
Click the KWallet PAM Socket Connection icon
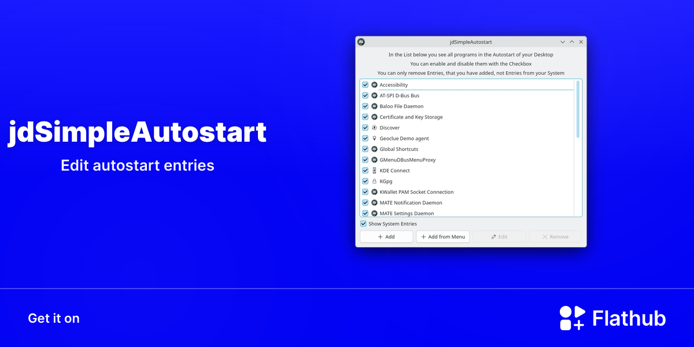tap(374, 192)
